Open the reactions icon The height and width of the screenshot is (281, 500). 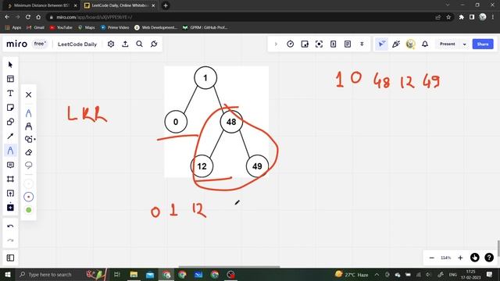[396, 44]
